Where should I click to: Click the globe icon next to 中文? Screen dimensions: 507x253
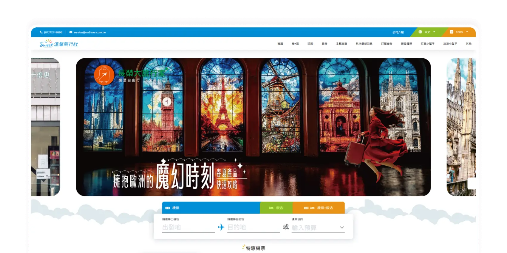click(420, 32)
